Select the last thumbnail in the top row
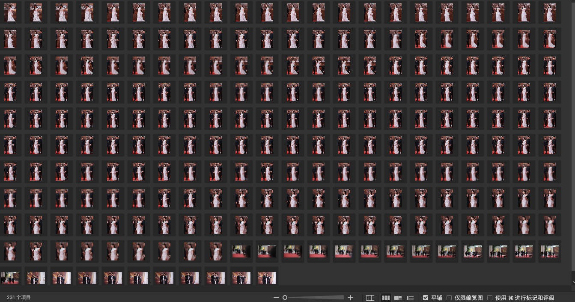This screenshot has height=302, width=575. click(550, 13)
